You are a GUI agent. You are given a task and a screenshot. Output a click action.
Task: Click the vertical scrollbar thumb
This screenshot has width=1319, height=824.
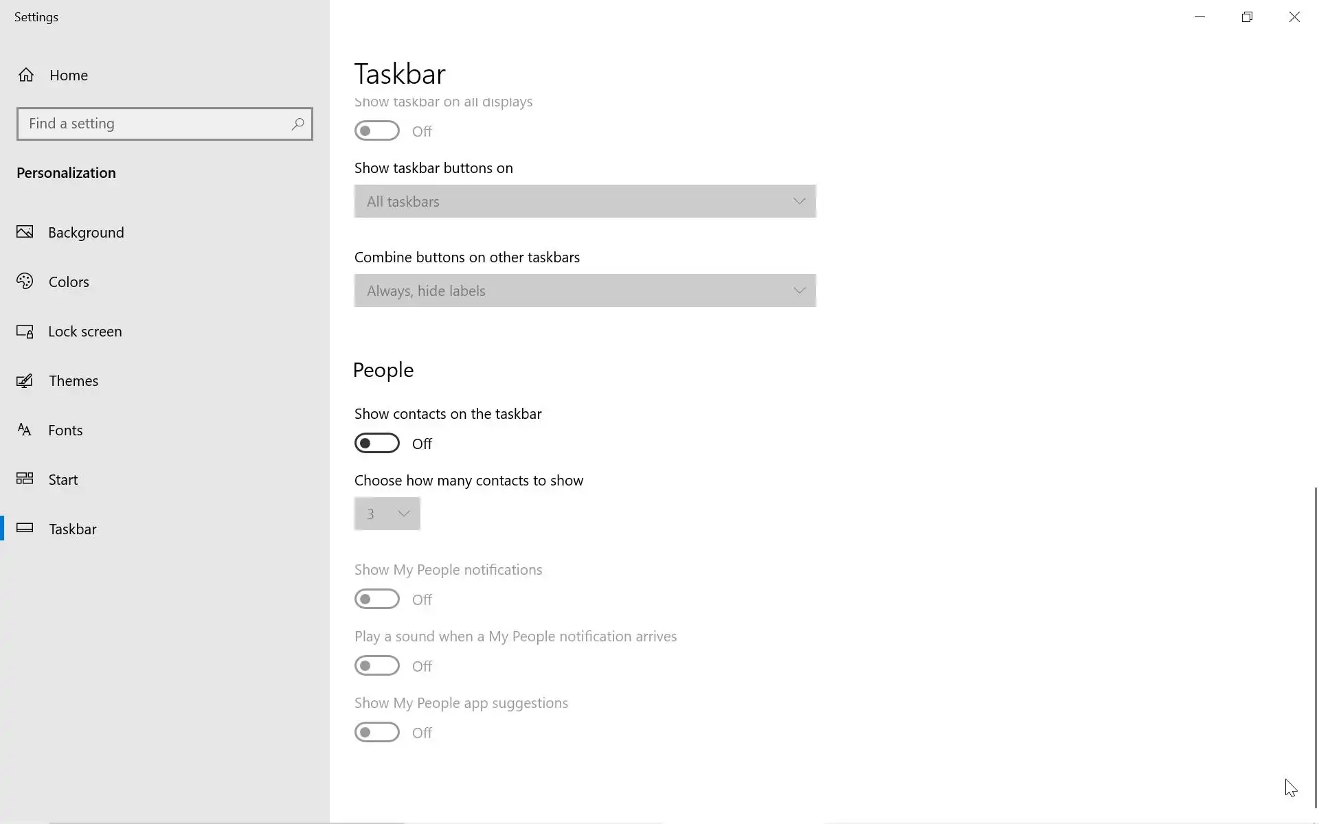click(x=1316, y=645)
